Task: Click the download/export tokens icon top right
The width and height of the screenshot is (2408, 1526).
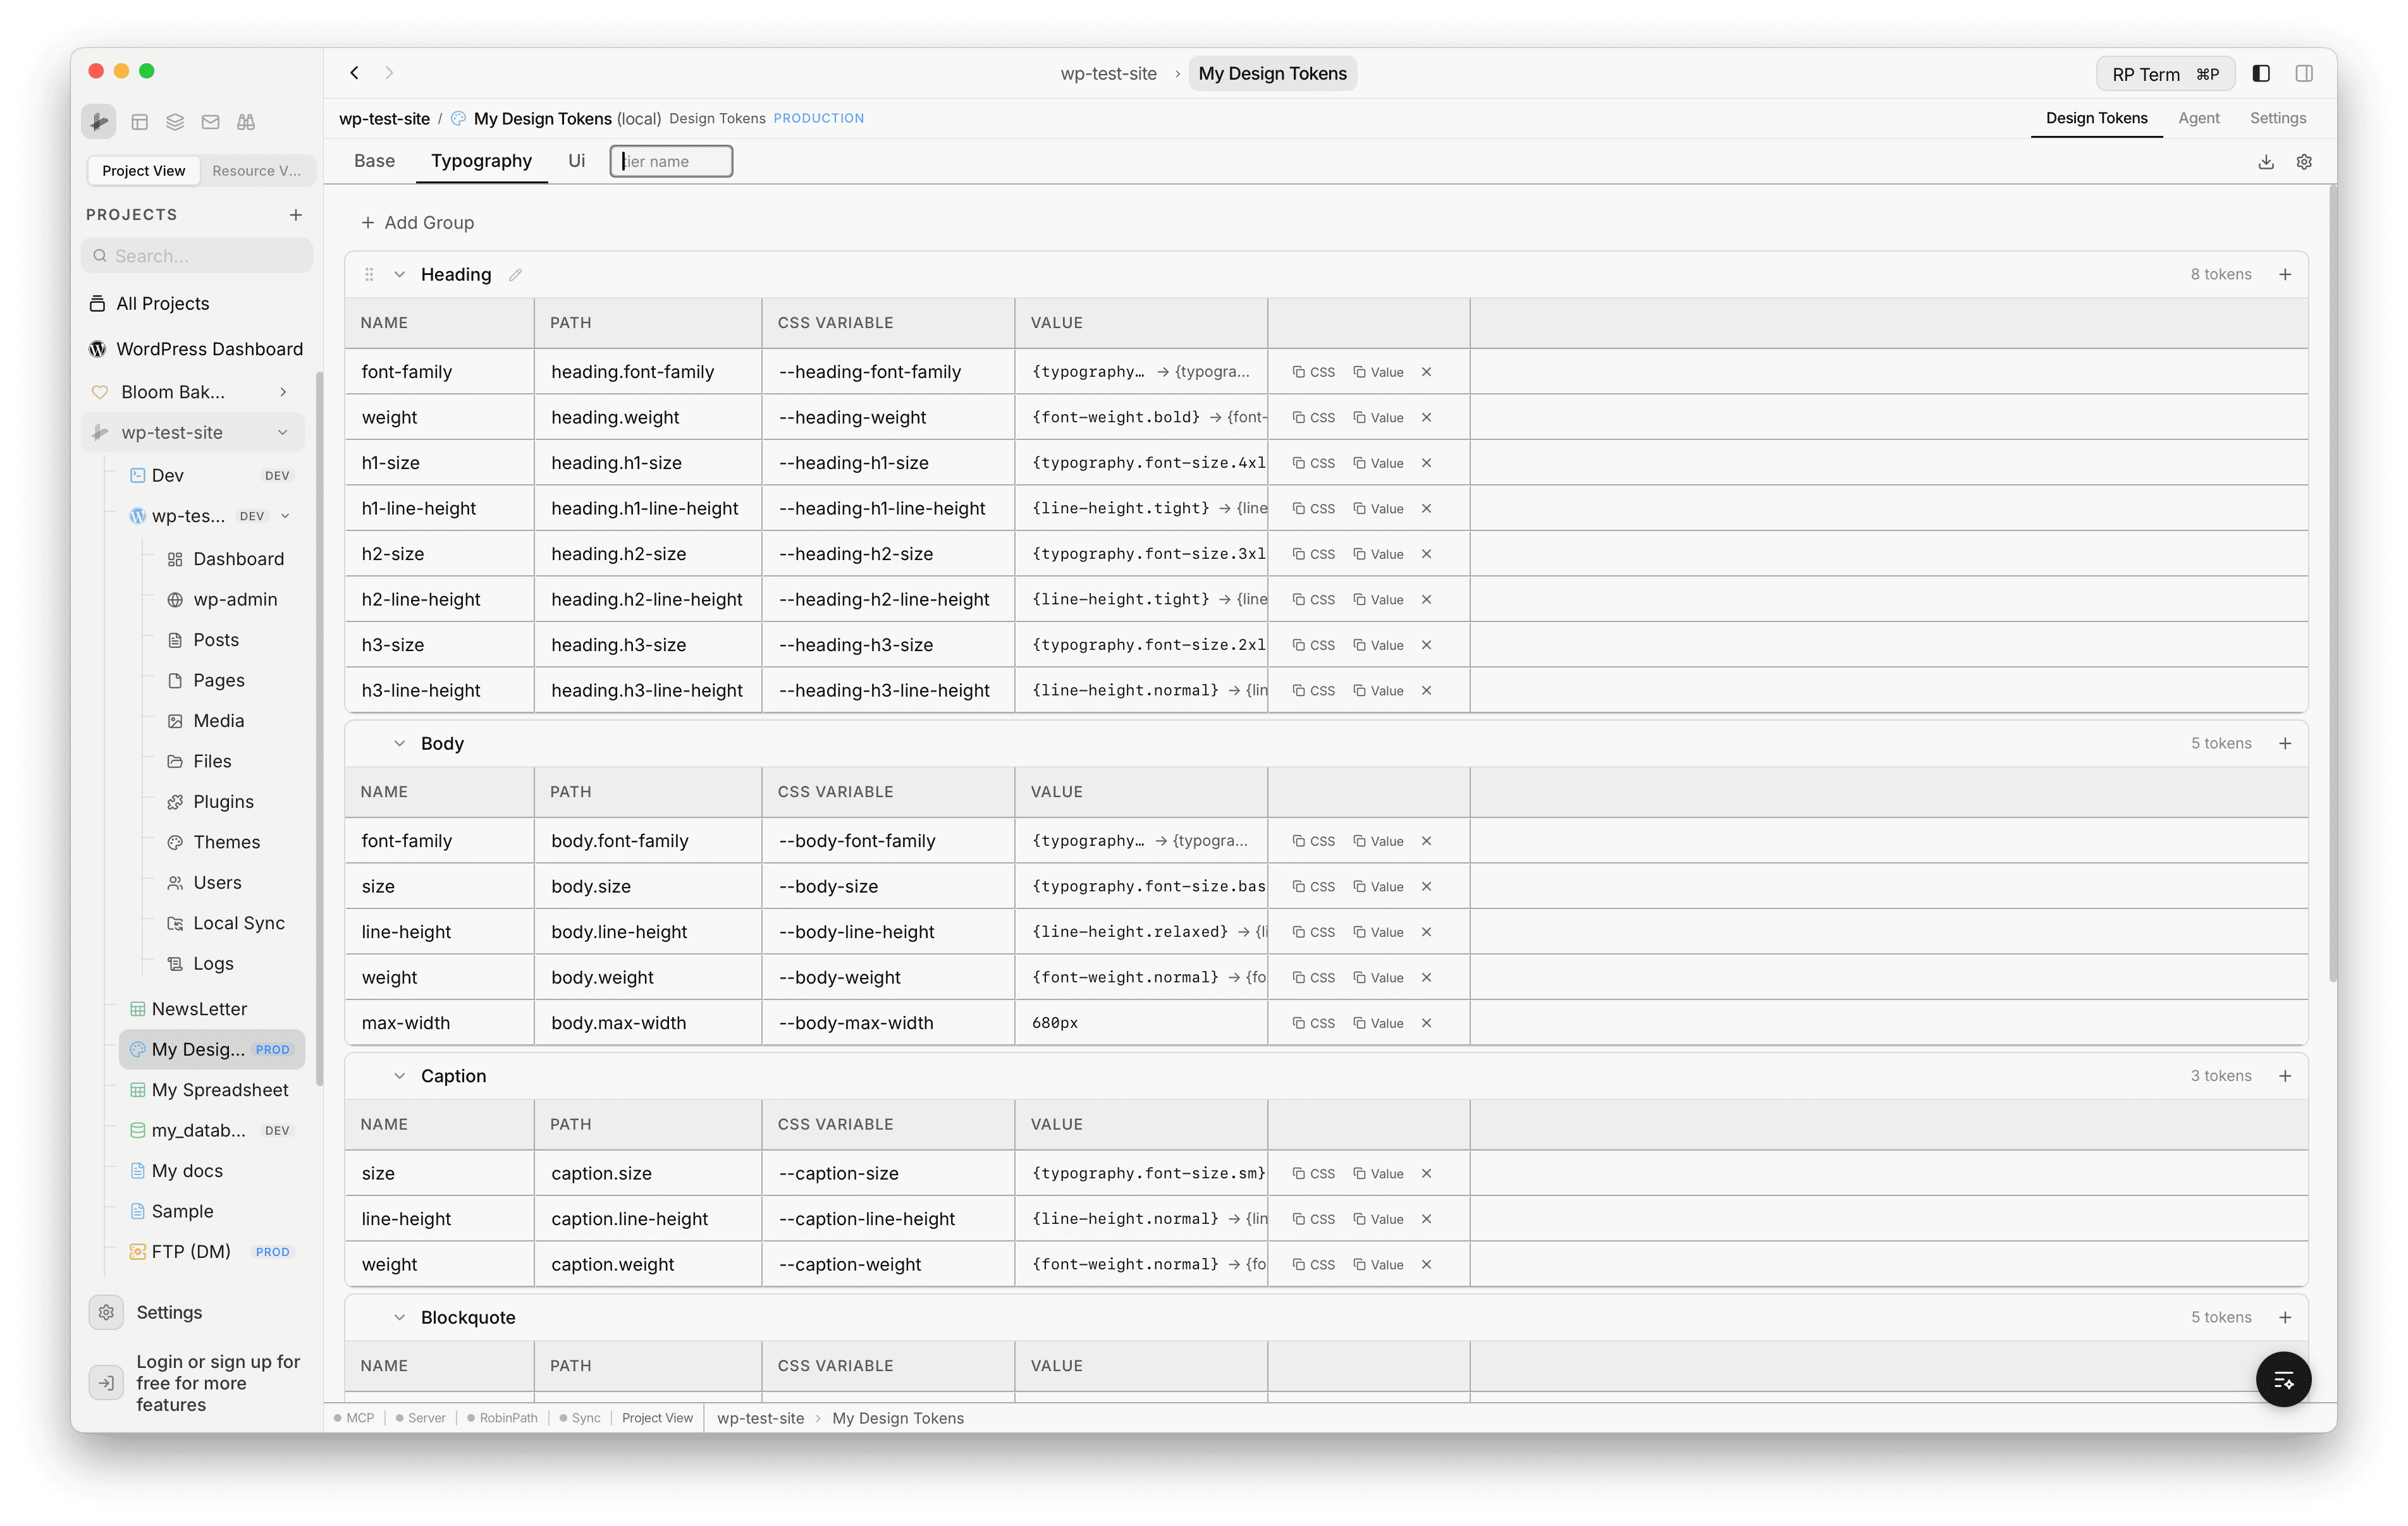Action: (x=2266, y=161)
